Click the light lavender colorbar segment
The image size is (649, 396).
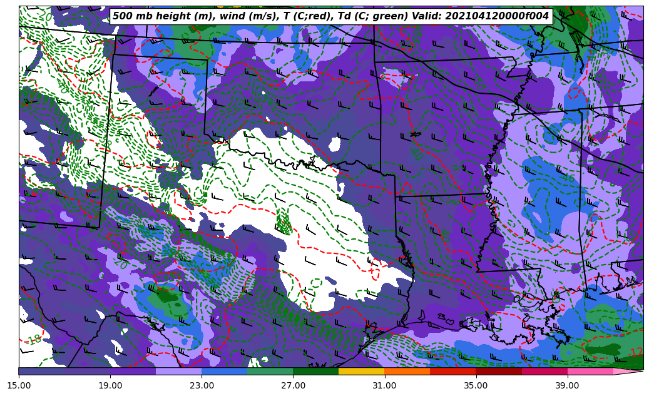point(178,372)
